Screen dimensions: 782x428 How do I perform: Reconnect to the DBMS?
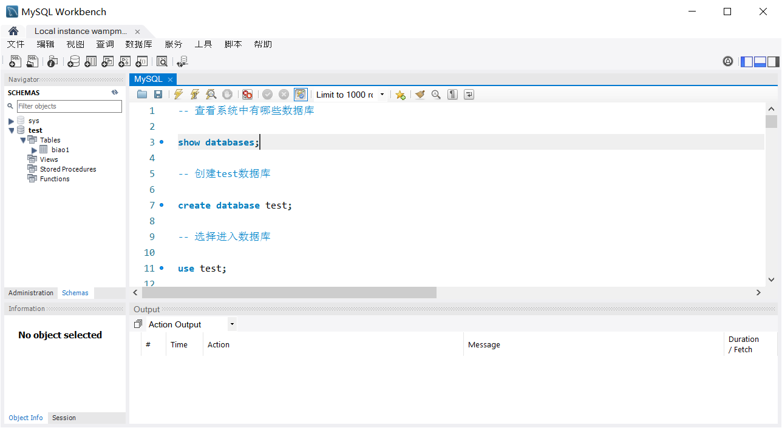(x=182, y=61)
